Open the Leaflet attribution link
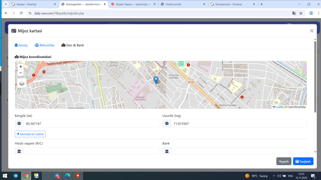The width and height of the screenshot is (321, 180). pyautogui.click(x=279, y=107)
